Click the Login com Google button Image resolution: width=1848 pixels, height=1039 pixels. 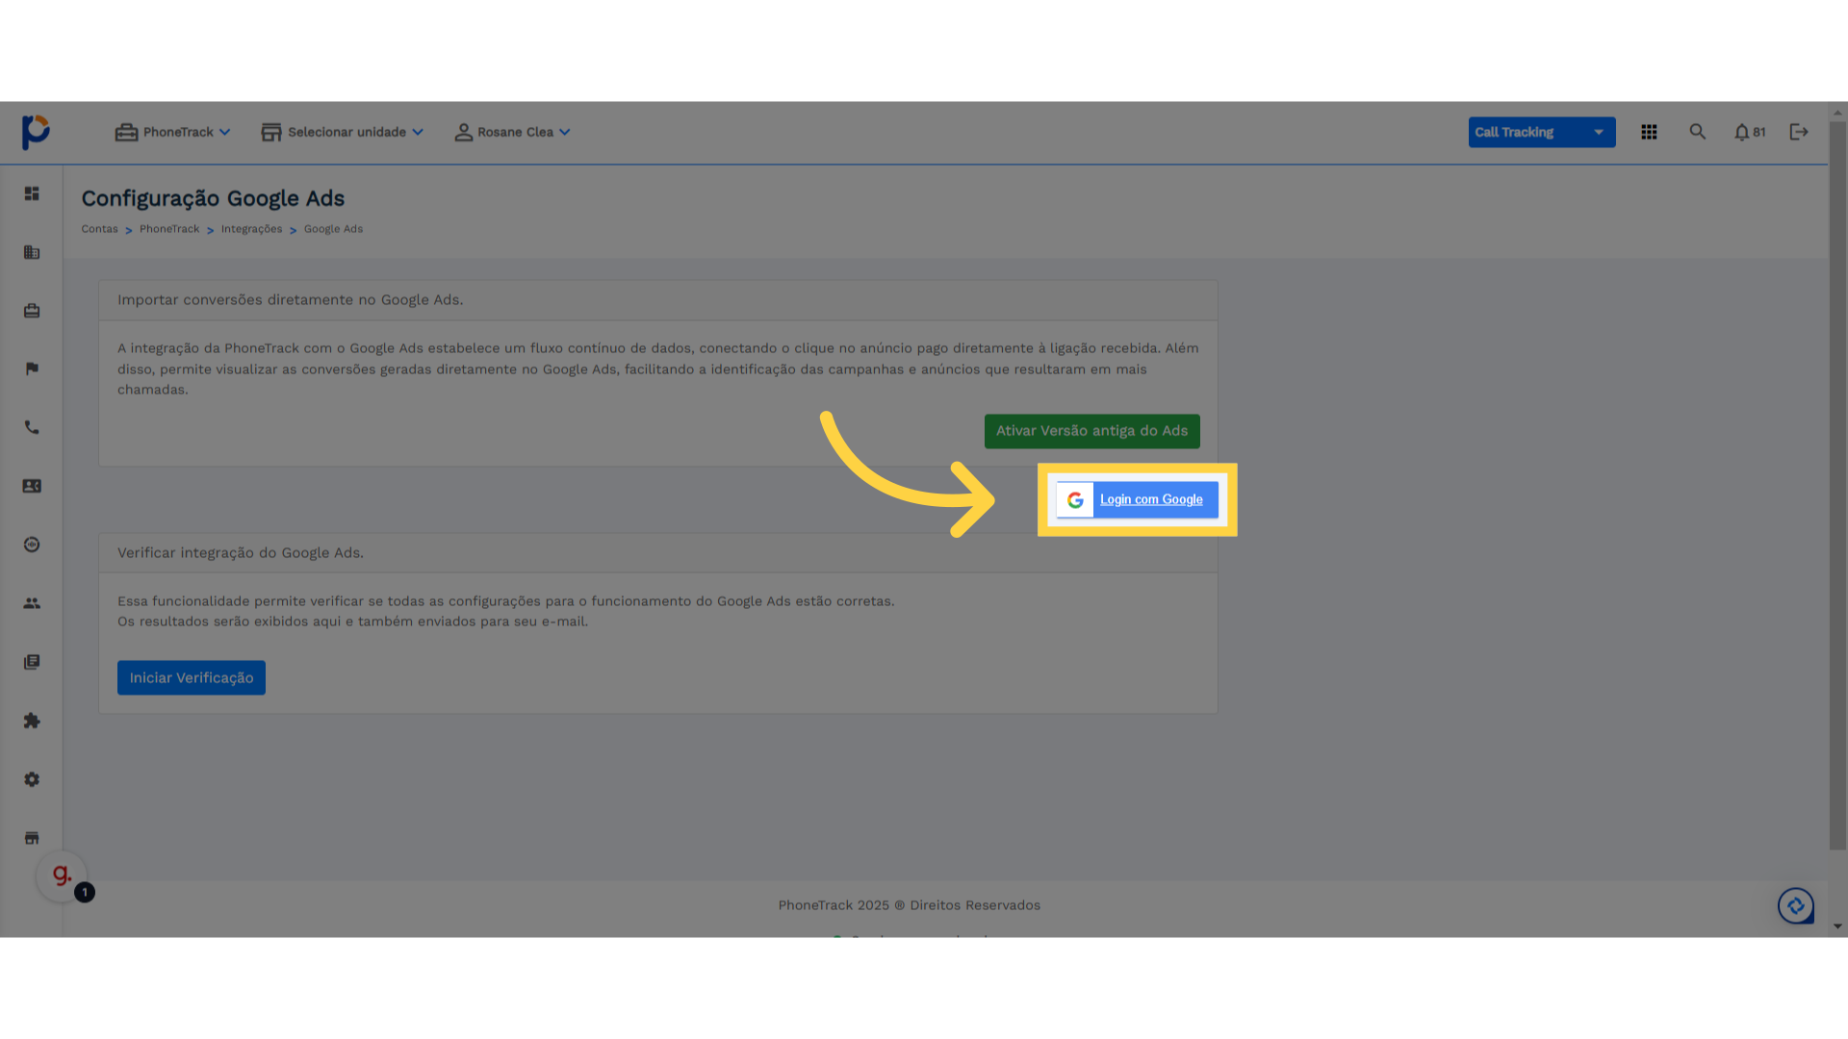click(1138, 499)
